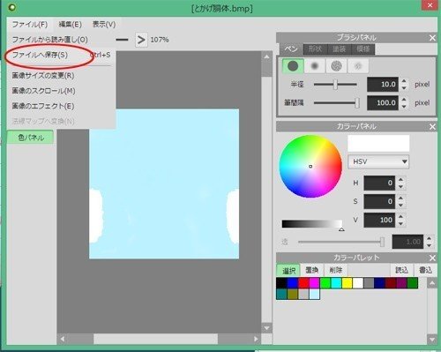
Task: Select the faint spray brush tip
Action: 358,66
